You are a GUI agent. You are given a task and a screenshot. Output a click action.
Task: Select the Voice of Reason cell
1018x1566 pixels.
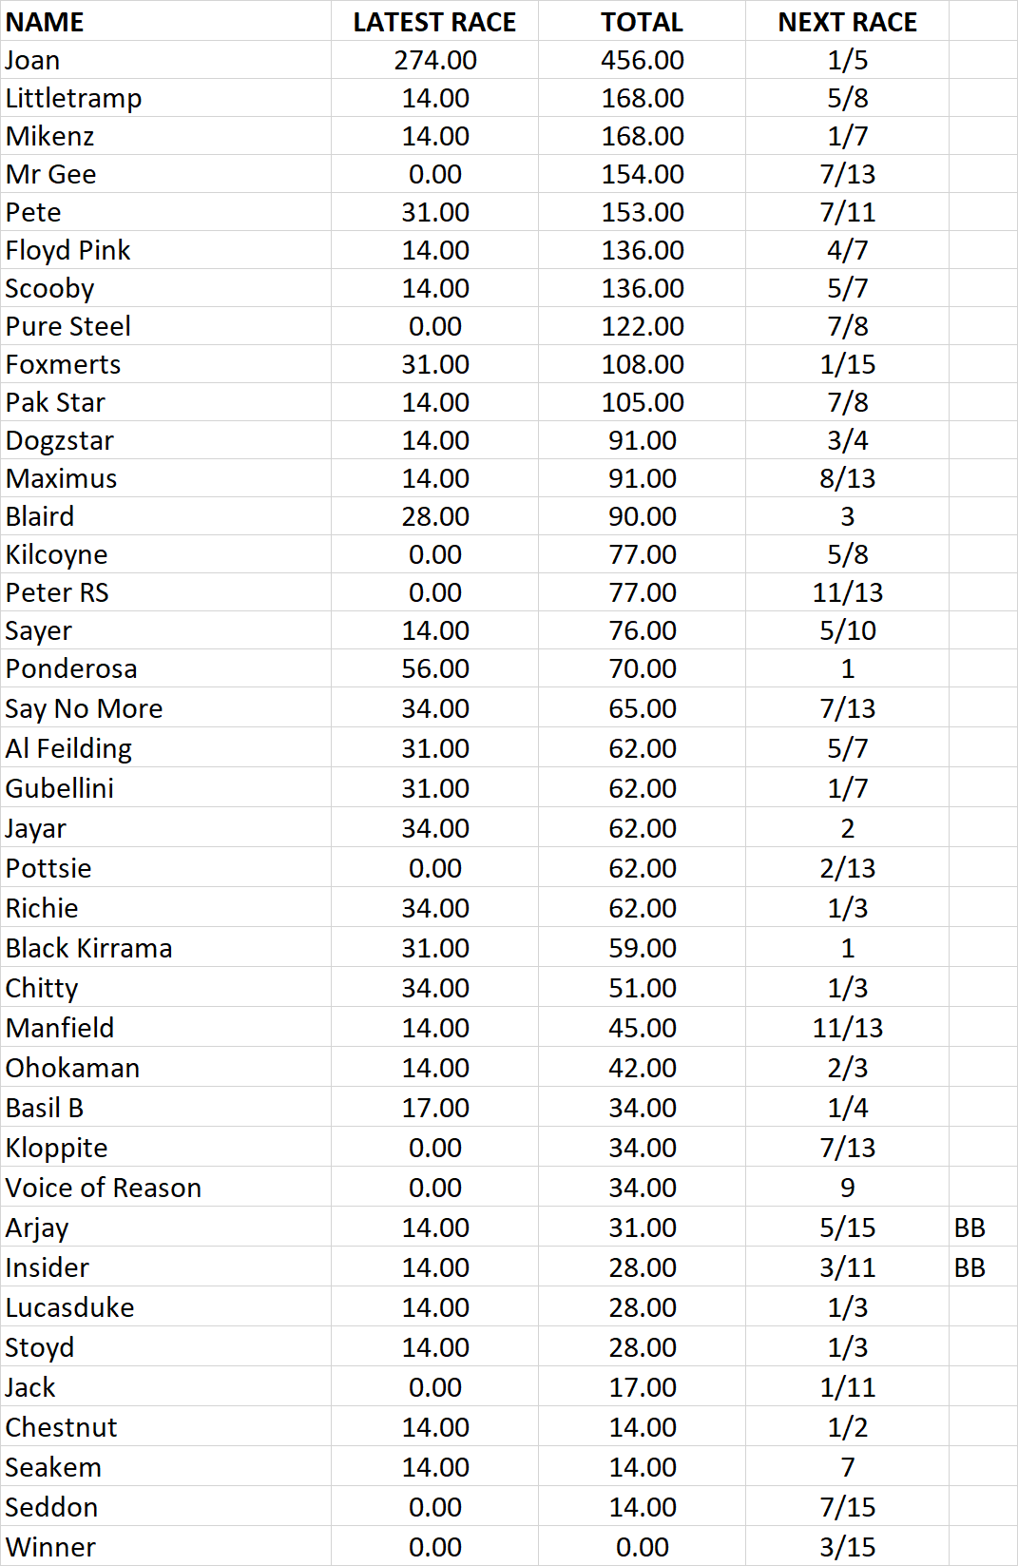[x=165, y=1188]
